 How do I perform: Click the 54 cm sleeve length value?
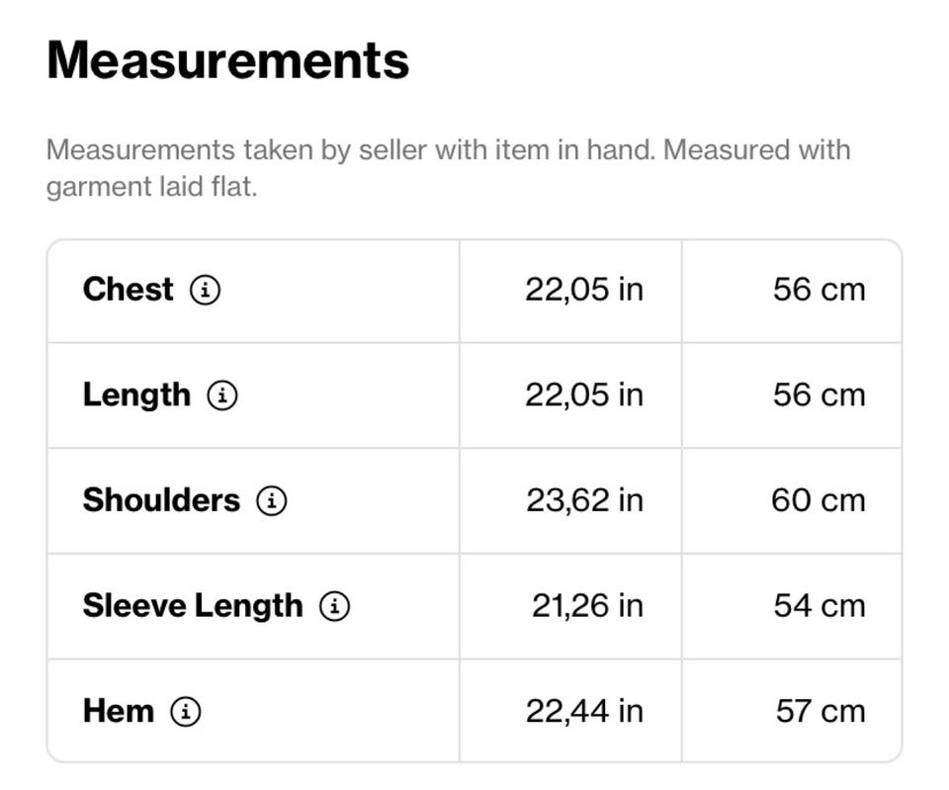click(819, 605)
